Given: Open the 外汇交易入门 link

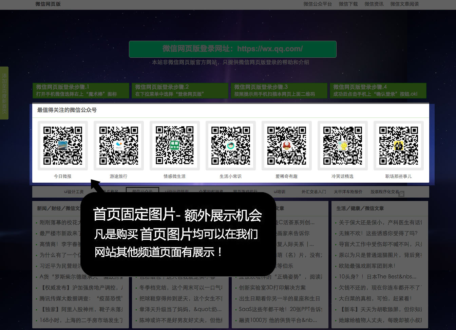Looking at the screenshot, I should 313,192.
